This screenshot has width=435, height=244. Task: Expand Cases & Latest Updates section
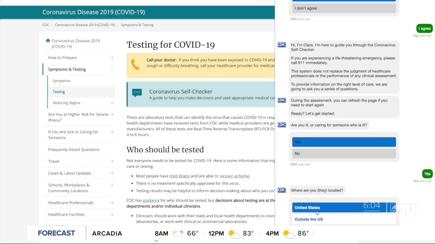112,173
